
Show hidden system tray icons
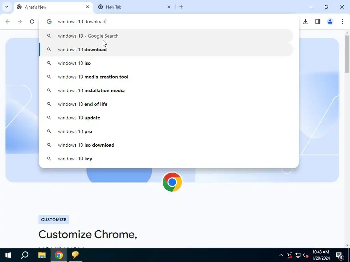tap(281, 255)
